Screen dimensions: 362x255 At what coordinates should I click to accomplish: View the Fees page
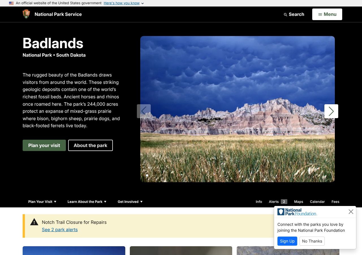(x=335, y=202)
